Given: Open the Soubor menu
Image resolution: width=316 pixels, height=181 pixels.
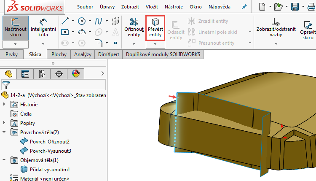Looking at the screenshot, I should (x=85, y=7).
